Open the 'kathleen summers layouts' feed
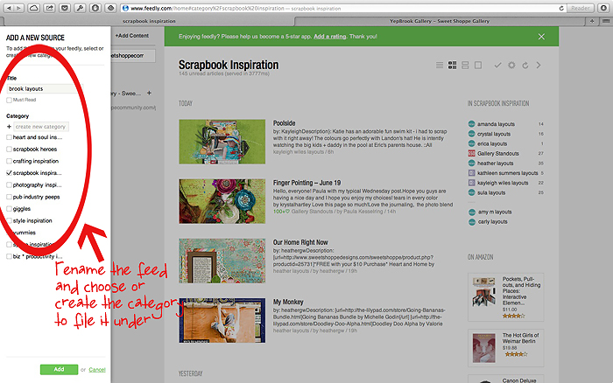Image resolution: width=613 pixels, height=383 pixels. pos(507,173)
